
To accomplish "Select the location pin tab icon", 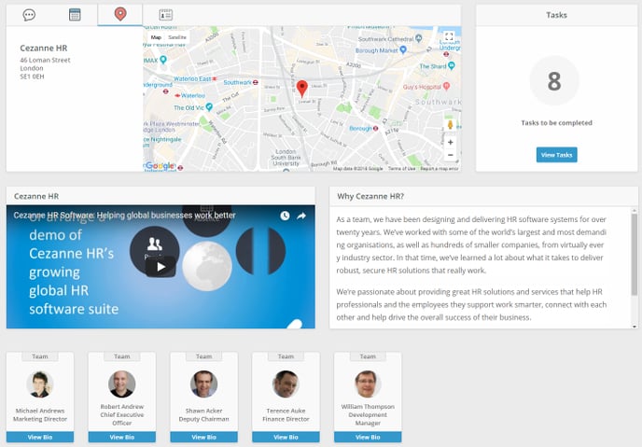I will click(x=120, y=14).
